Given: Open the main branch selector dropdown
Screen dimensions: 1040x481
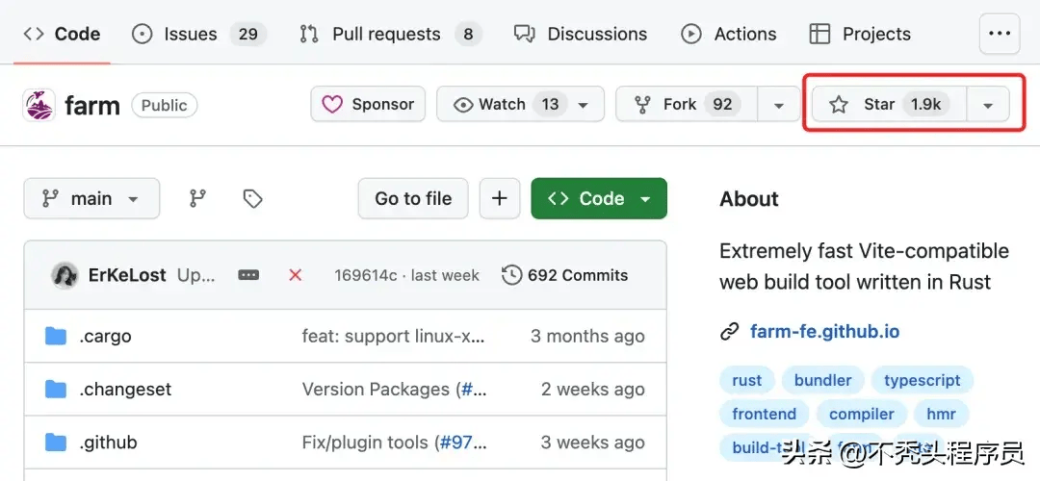Looking at the screenshot, I should 91,198.
